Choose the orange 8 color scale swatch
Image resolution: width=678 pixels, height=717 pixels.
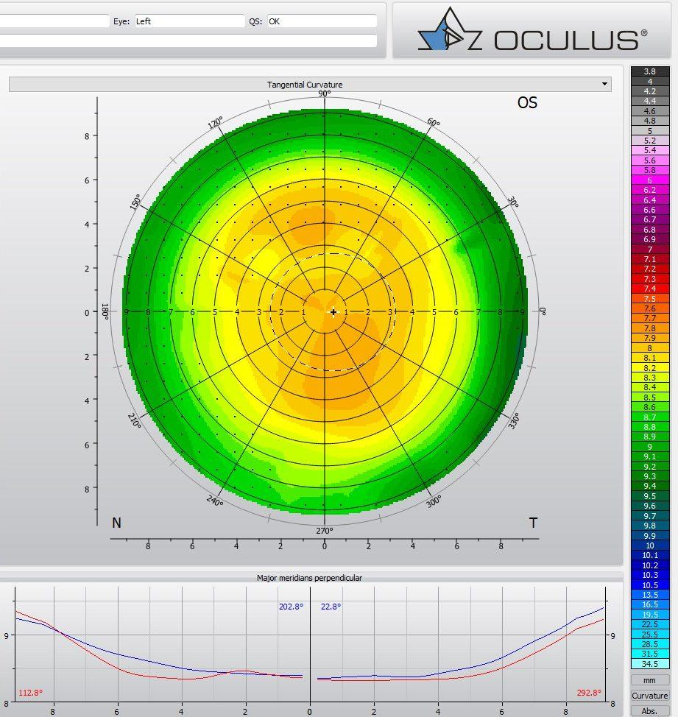649,348
